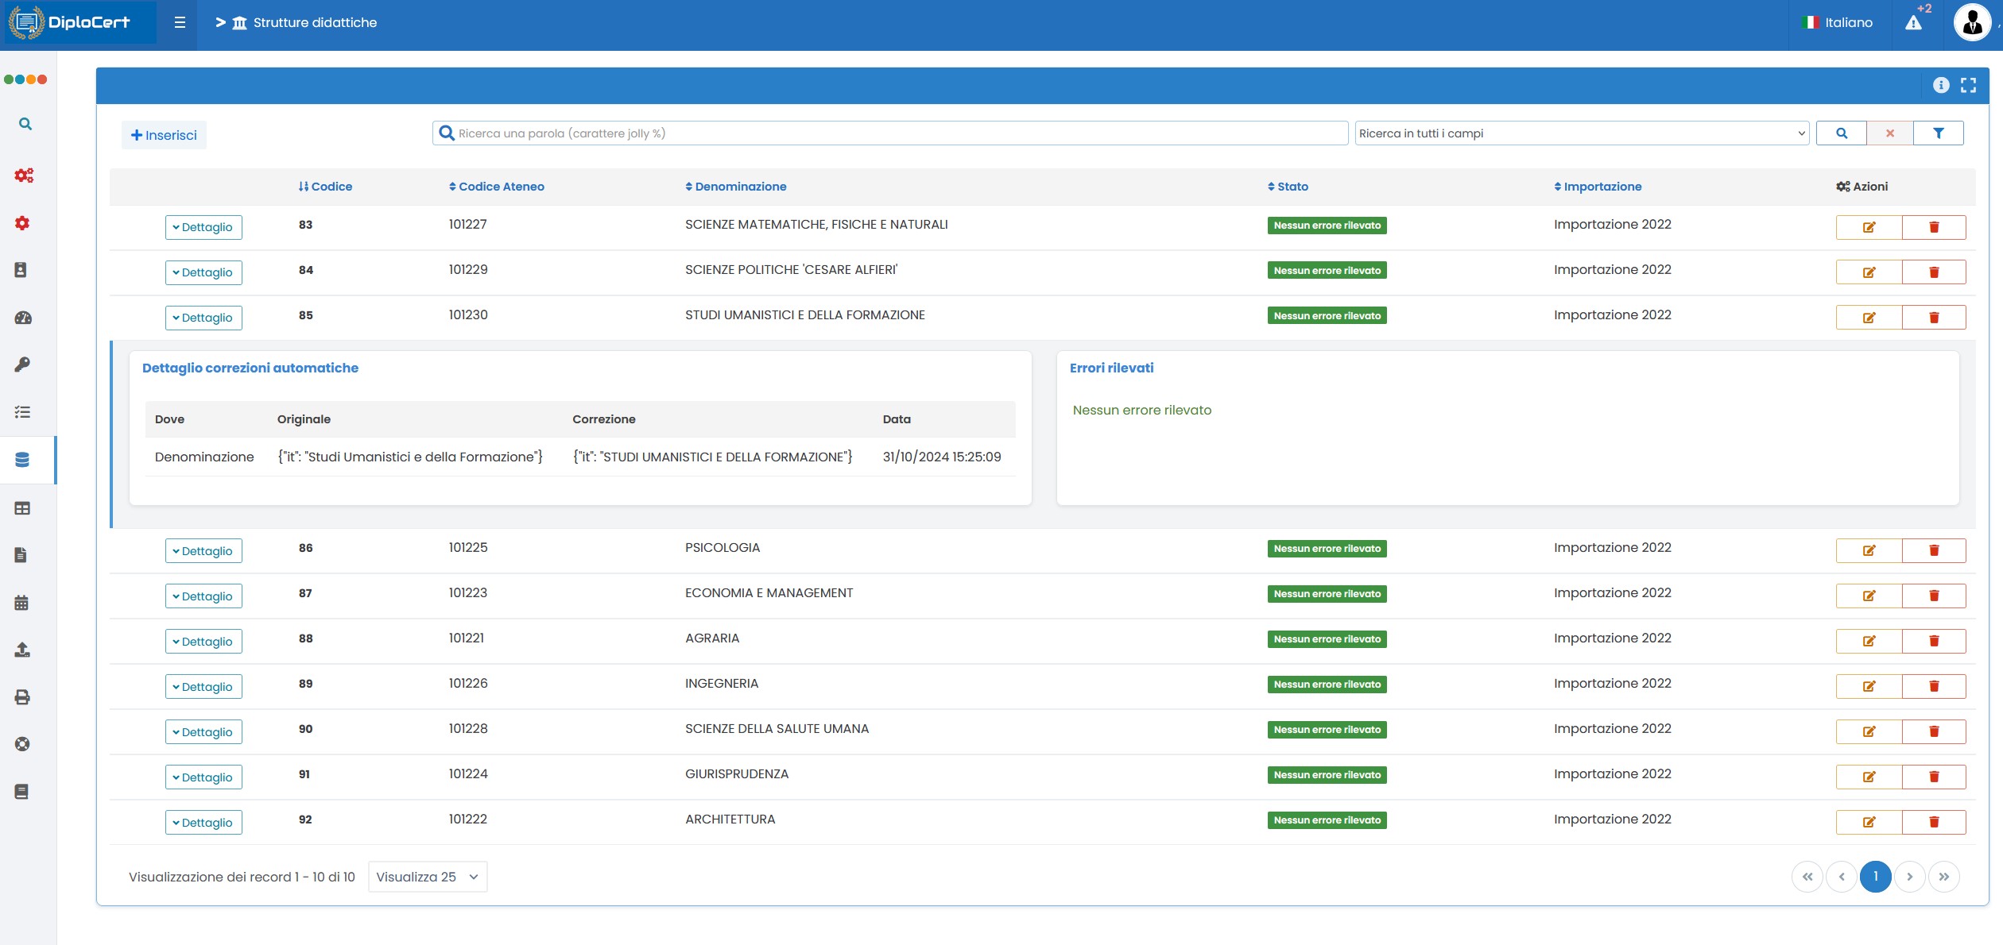The height and width of the screenshot is (945, 2003).
Task: Open the database icon in the sidebar
Action: pyautogui.click(x=22, y=460)
